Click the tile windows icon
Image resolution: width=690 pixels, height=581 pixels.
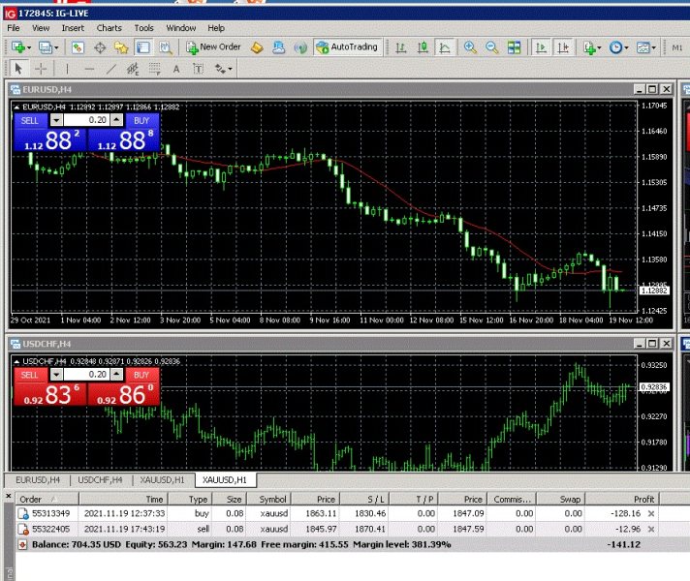click(x=515, y=46)
